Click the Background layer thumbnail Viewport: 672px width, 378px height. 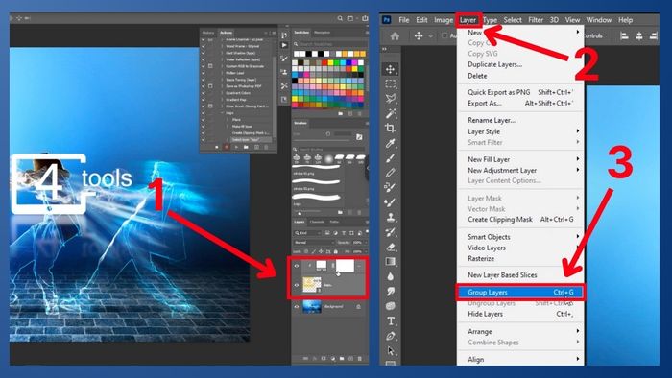312,306
